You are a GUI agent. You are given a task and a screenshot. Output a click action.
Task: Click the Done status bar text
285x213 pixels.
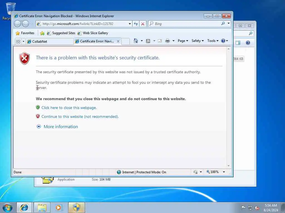[x=18, y=172]
